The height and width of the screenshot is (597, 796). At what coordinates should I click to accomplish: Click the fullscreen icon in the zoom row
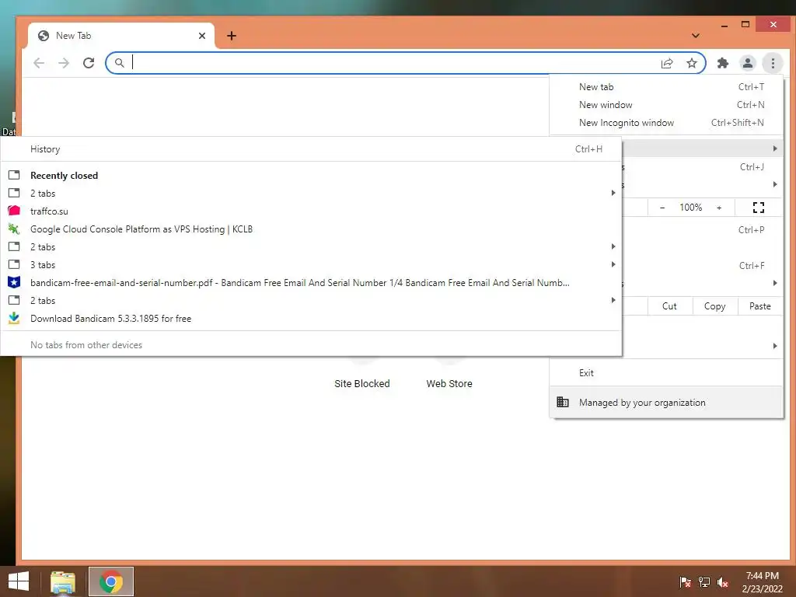click(759, 207)
